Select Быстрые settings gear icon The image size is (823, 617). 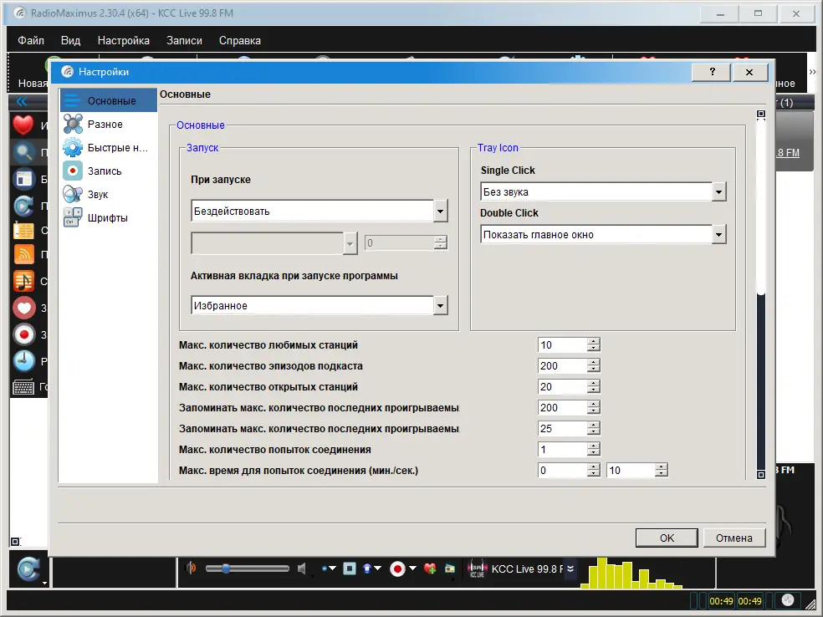tap(74, 148)
